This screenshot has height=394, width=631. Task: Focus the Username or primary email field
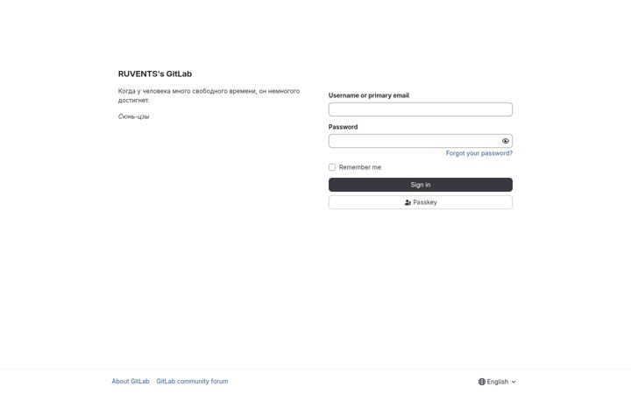(421, 109)
